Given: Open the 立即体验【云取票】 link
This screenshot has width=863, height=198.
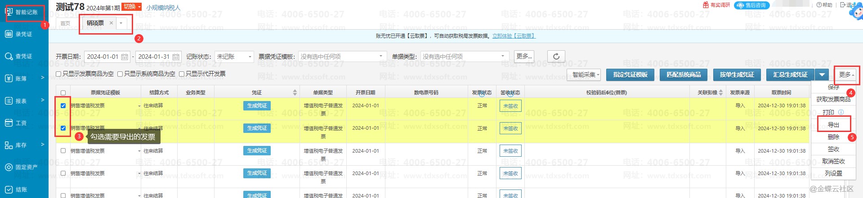Looking at the screenshot, I should [514, 36].
